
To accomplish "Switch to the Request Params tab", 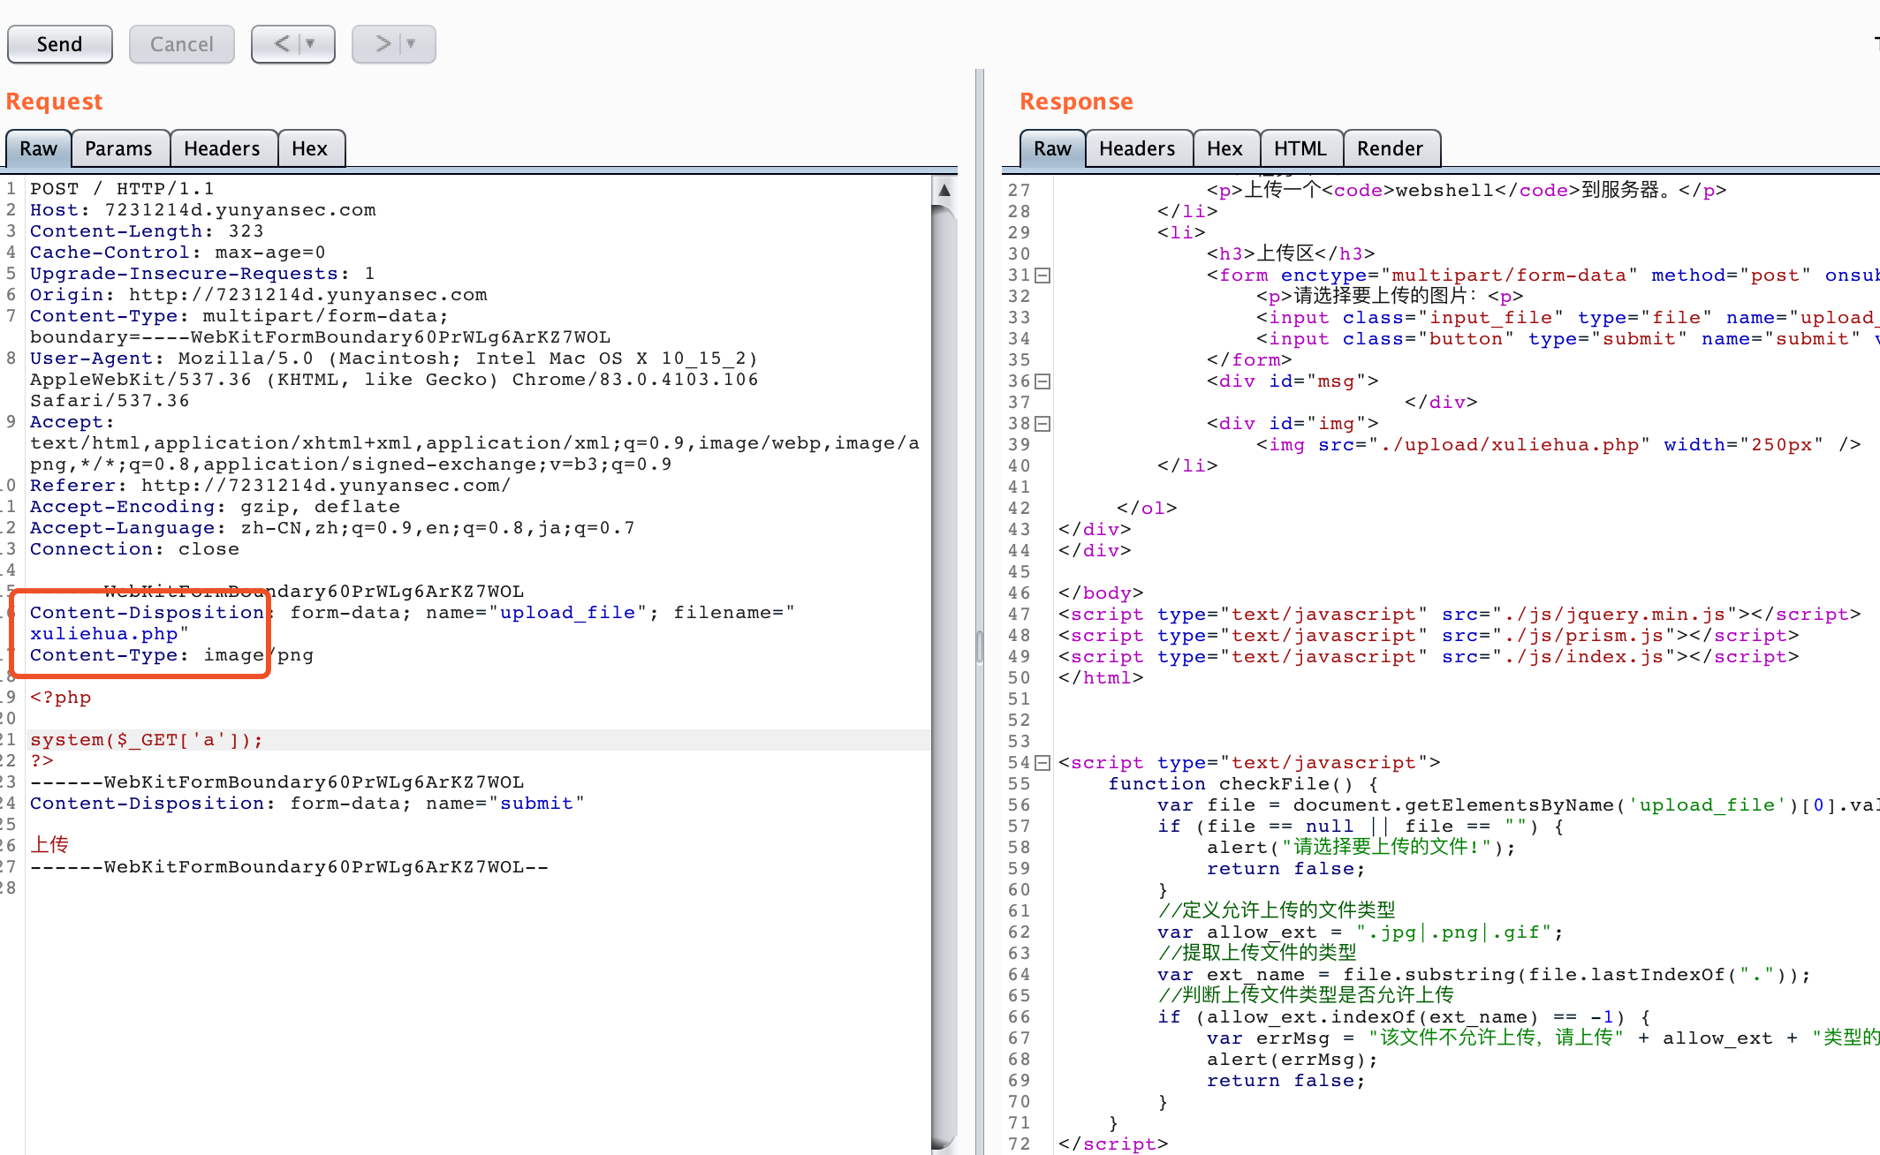I will click(x=118, y=148).
